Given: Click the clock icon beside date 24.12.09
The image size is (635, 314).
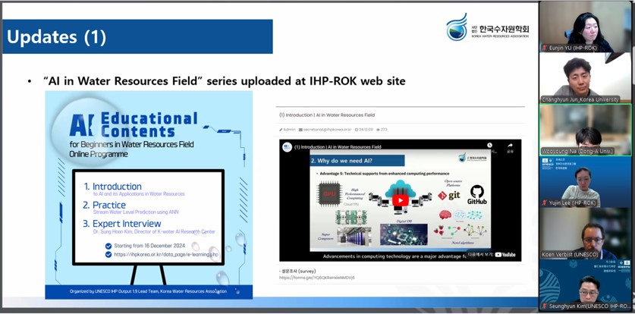Looking at the screenshot, I should coord(356,130).
